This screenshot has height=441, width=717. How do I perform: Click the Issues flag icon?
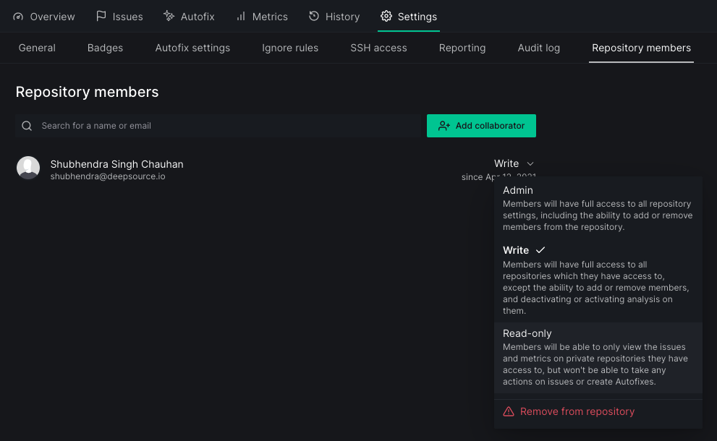click(x=101, y=16)
